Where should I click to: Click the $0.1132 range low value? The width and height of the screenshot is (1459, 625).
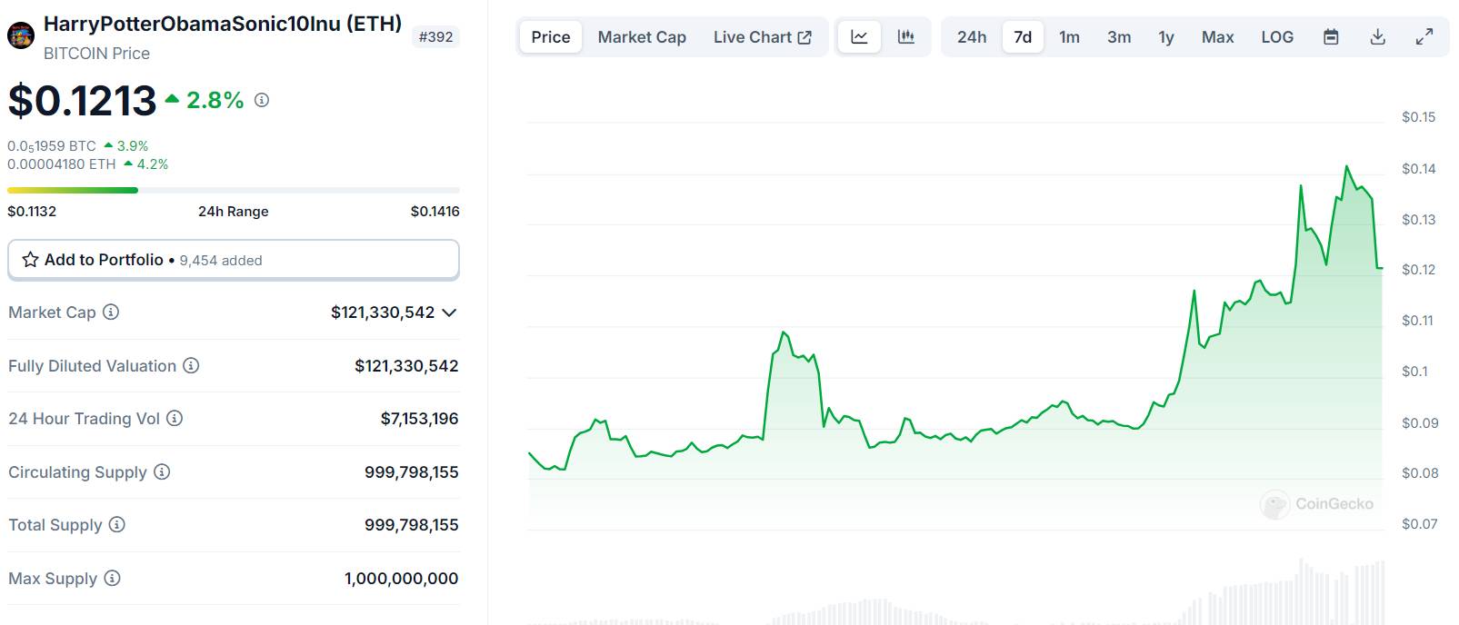[x=32, y=212]
